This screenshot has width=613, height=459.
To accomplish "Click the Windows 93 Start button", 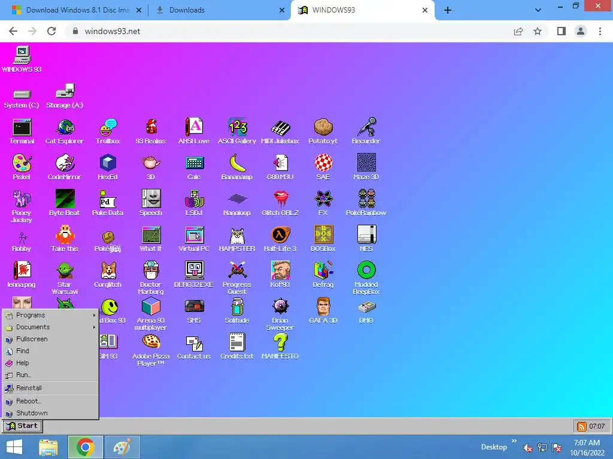I will 22,426.
